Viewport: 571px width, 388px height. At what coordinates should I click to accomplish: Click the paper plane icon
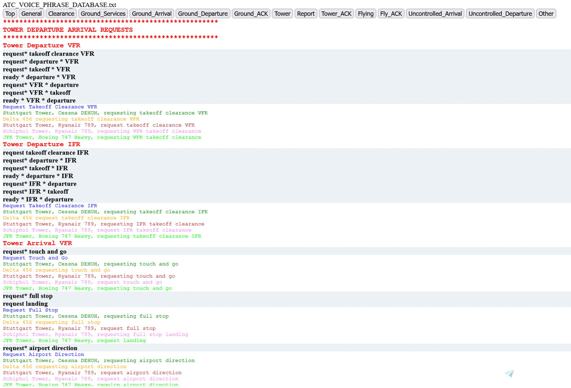[x=509, y=373]
